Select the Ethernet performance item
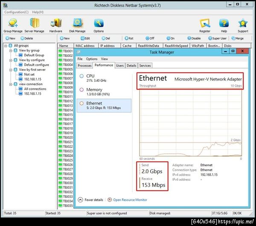 tap(104, 105)
